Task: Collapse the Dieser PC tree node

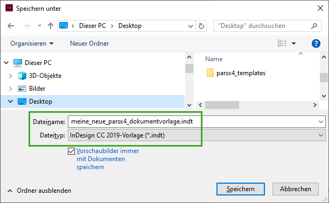Action: (6, 63)
